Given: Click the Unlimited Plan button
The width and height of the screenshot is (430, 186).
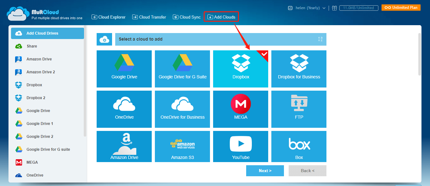Looking at the screenshot, I should pyautogui.click(x=401, y=8).
